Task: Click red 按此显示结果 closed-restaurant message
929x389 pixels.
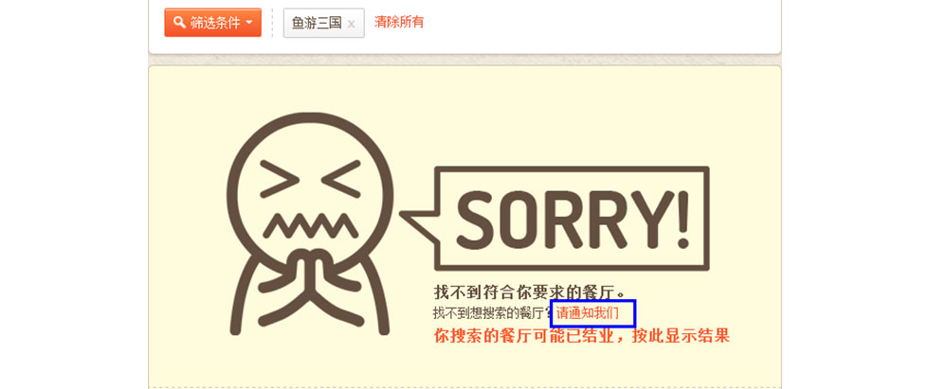Action: coord(582,336)
